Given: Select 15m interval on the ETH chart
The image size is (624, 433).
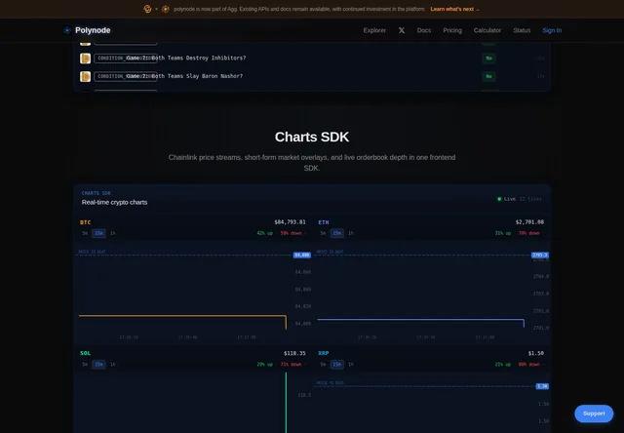Looking at the screenshot, I should tap(337, 233).
